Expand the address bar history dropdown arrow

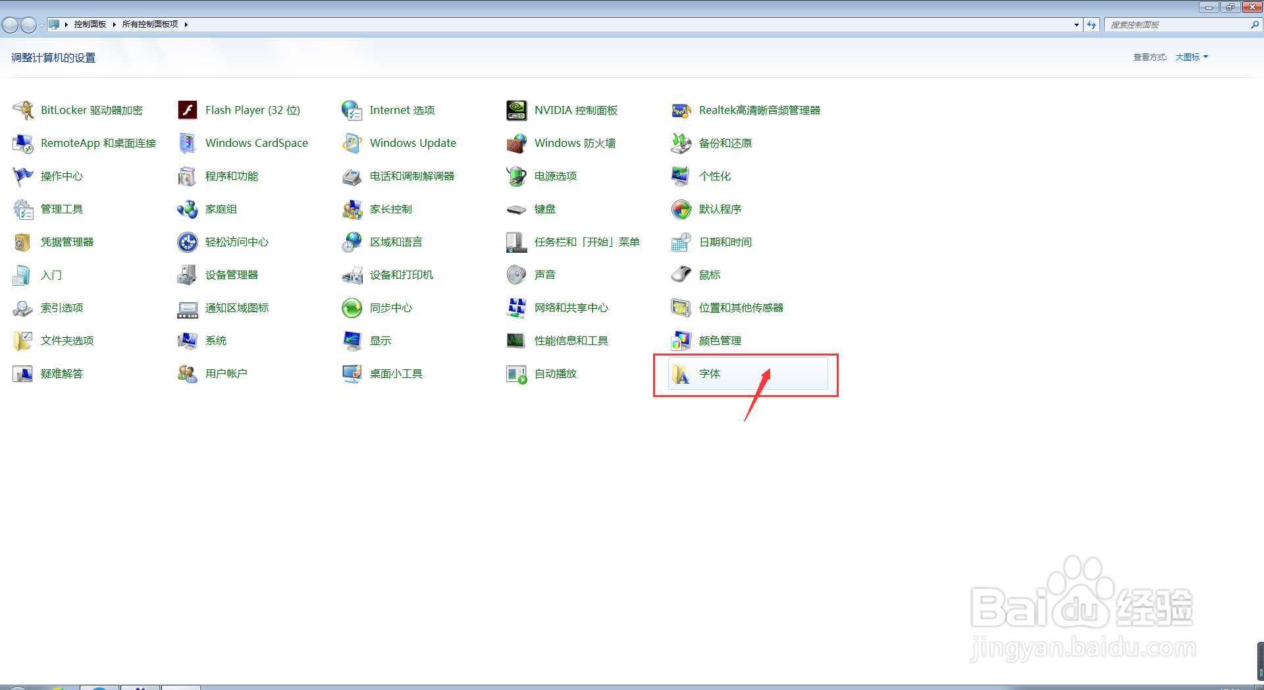click(1076, 24)
